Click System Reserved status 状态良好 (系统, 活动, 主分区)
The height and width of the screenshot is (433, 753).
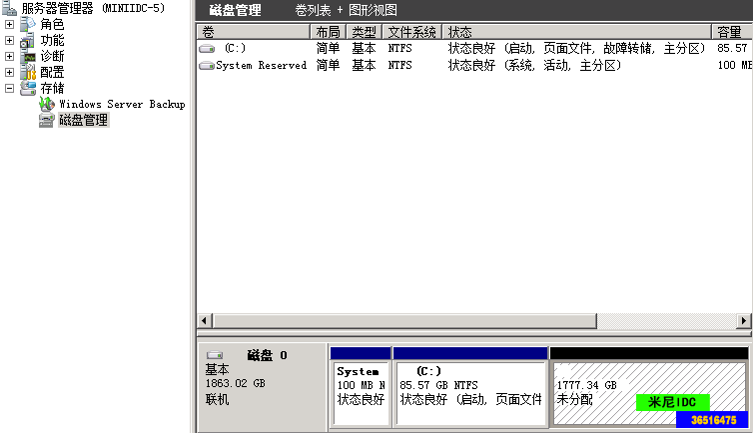pos(534,65)
